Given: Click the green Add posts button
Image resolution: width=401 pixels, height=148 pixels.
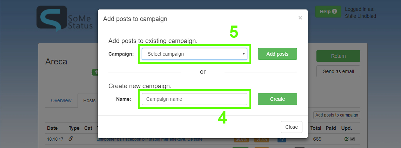Looking at the screenshot, I should tap(277, 54).
